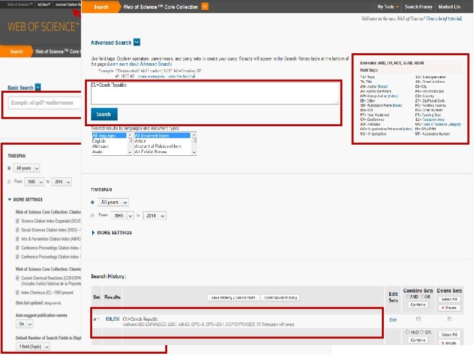The width and height of the screenshot is (474, 355).
Task: Open the All years dropdown in Basic Search panel
Action: coord(27,168)
